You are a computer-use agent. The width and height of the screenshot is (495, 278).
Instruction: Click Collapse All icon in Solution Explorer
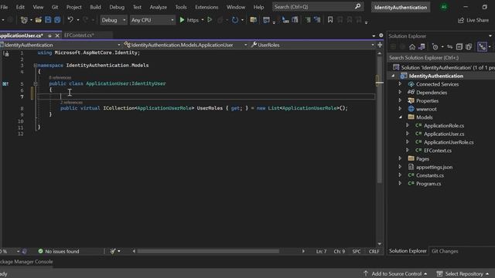click(x=459, y=47)
